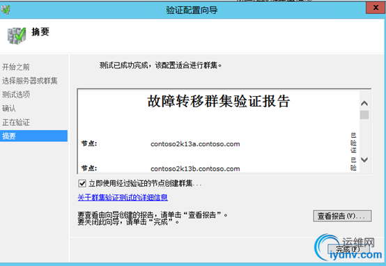
Task: Select the 选择服务器或群集 step
Action: click(30, 81)
